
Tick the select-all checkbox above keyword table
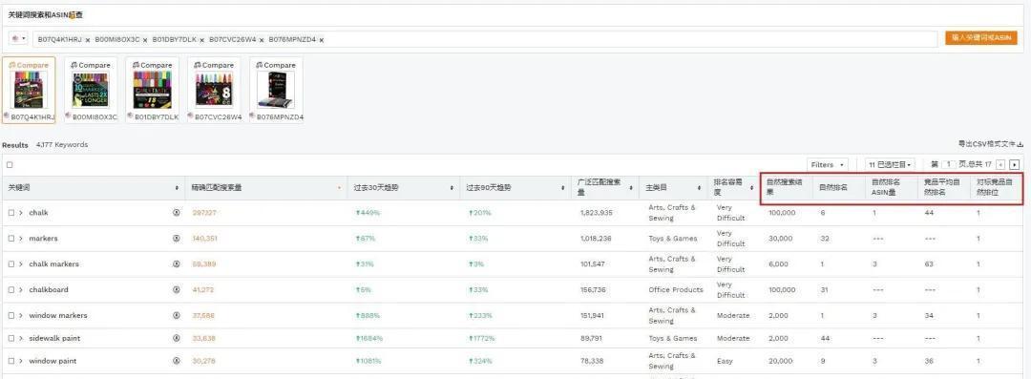tap(10, 165)
